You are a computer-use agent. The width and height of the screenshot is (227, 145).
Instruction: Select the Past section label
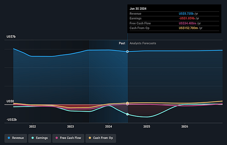pos(122,43)
